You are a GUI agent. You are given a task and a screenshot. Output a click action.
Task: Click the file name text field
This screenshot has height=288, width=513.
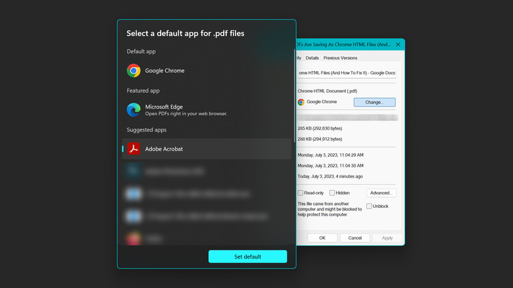click(x=346, y=73)
